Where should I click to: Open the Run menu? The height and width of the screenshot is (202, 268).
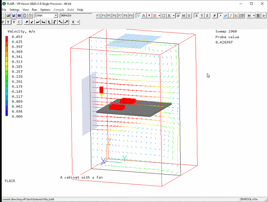[x=35, y=10]
